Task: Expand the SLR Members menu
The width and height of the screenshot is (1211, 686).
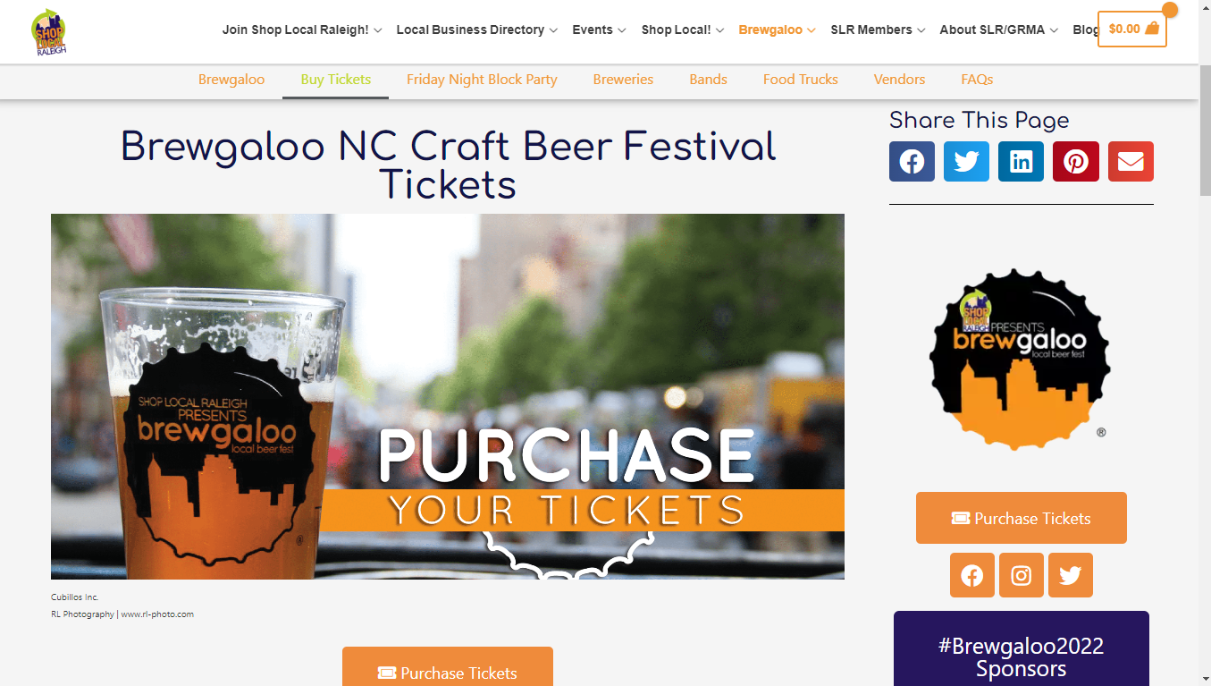Action: 878,30
